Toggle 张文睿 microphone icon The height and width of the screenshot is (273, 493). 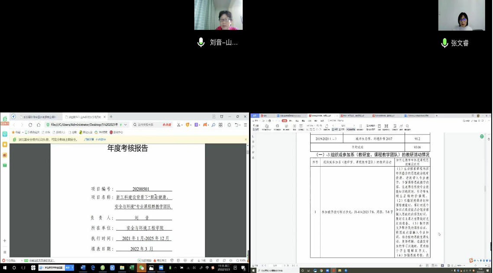[444, 43]
